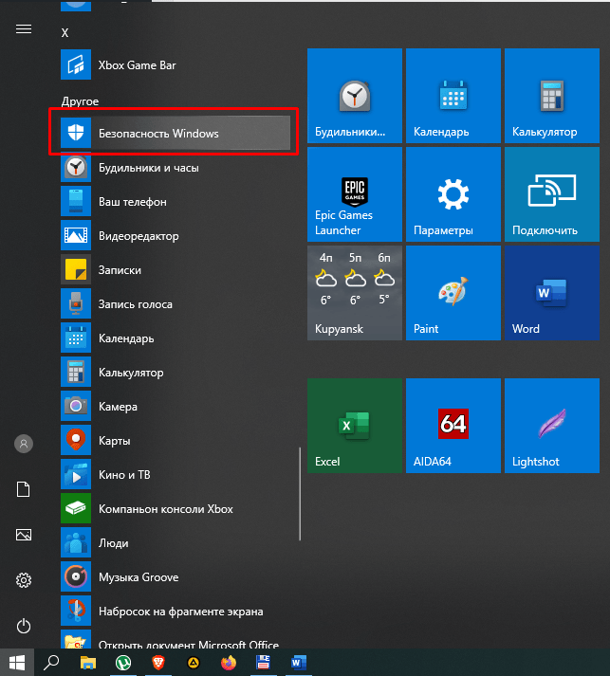Open Карты maps app
610x676 pixels.
tap(176, 441)
